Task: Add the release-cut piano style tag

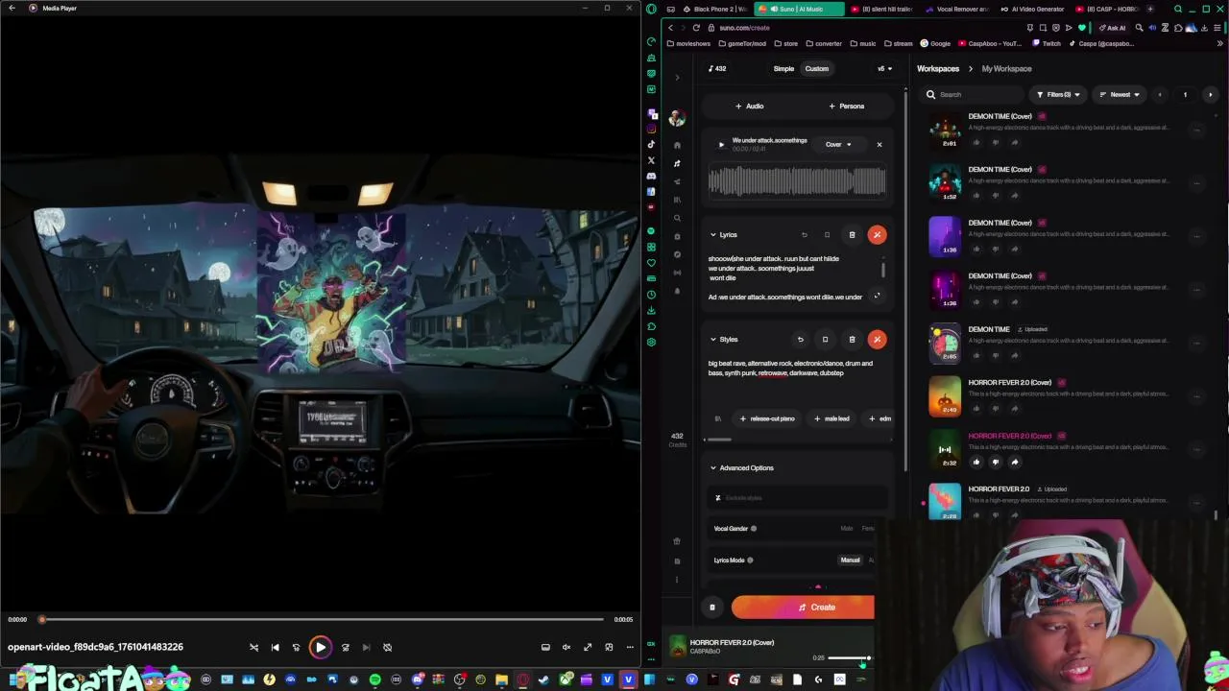Action: [767, 418]
